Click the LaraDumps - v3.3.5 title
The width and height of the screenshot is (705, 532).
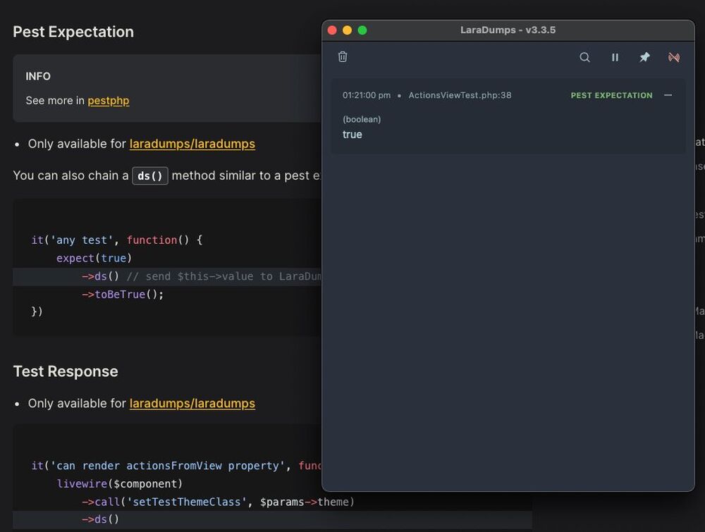click(508, 30)
